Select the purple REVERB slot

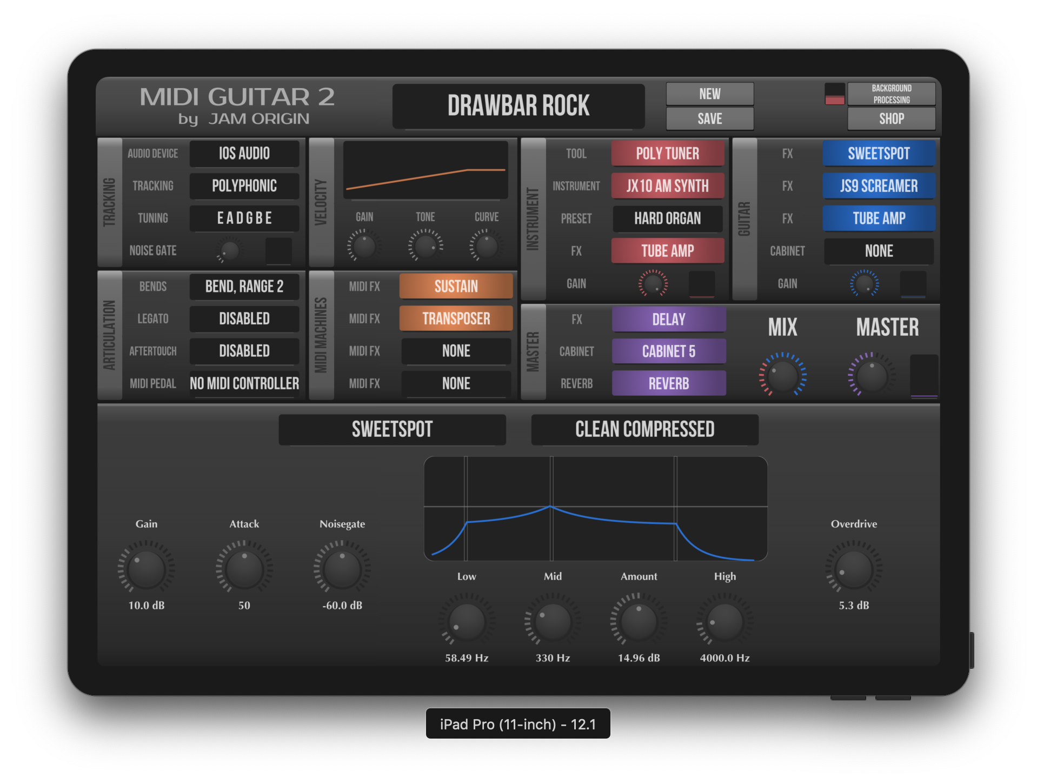pyautogui.click(x=669, y=384)
